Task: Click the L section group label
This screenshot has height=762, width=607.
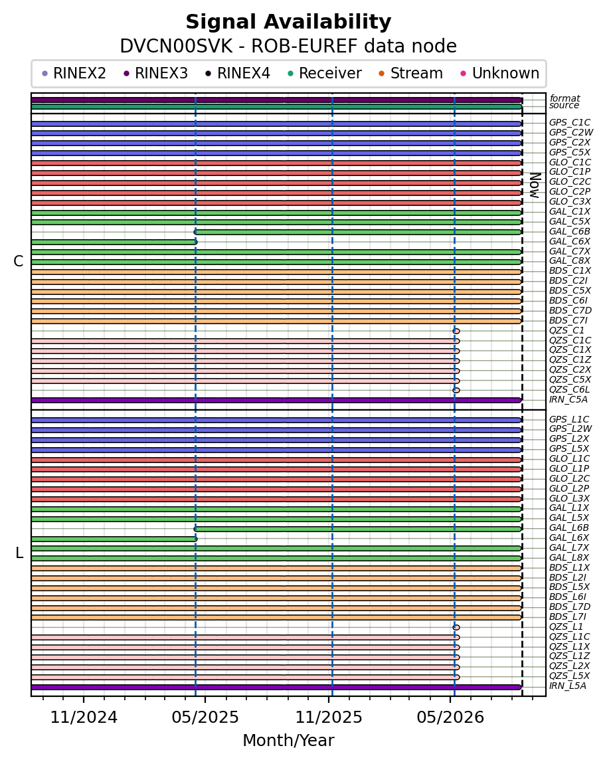Action: [19, 553]
